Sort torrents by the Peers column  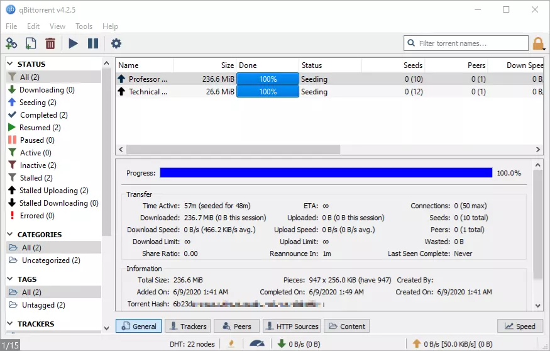click(x=456, y=65)
